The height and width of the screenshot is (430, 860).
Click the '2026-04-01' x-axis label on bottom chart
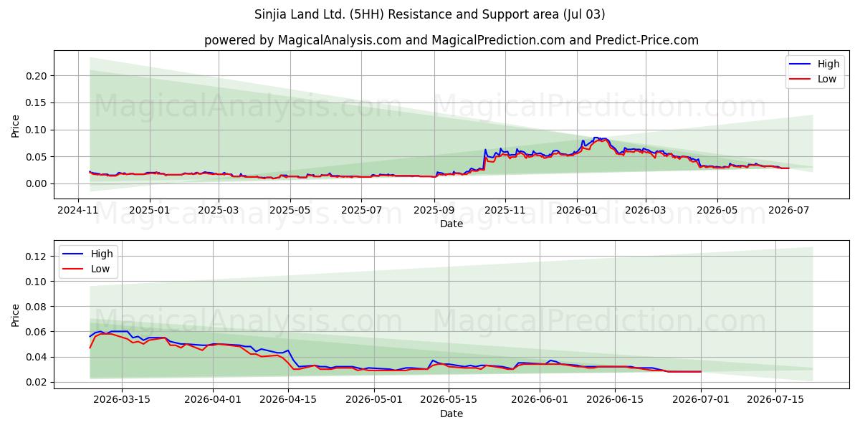pos(213,400)
